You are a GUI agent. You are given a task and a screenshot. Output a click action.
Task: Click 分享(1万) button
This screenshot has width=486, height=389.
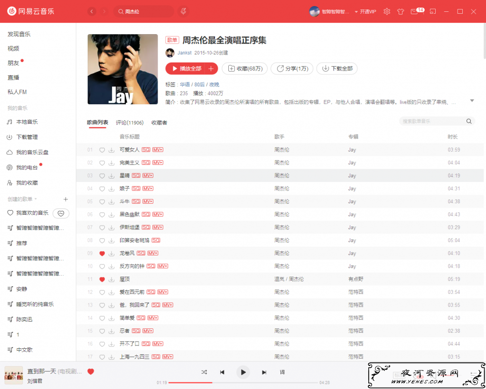click(x=292, y=69)
